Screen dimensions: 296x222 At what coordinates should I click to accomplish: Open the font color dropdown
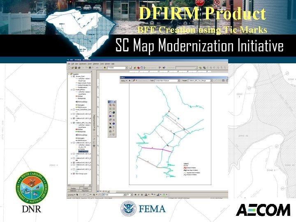[x=149, y=194]
